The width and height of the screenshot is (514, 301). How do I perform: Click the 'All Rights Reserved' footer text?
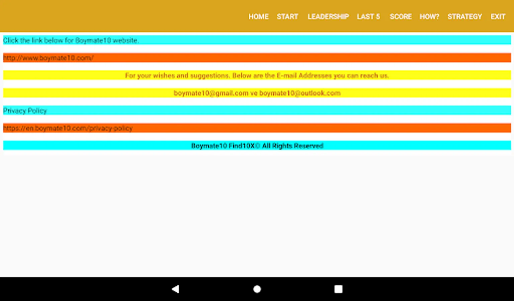click(257, 145)
